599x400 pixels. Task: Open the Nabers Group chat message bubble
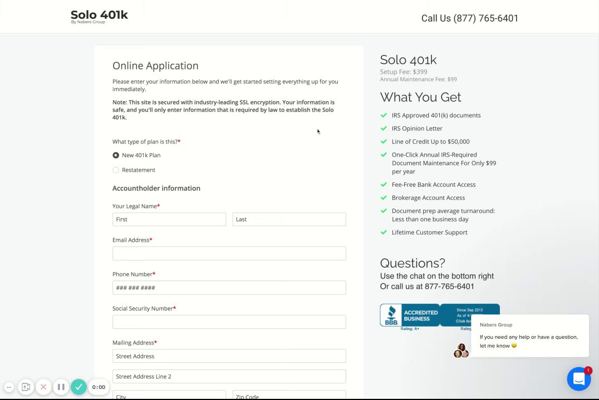pyautogui.click(x=529, y=337)
